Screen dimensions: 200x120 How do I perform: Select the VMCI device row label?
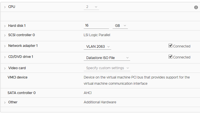(18, 77)
